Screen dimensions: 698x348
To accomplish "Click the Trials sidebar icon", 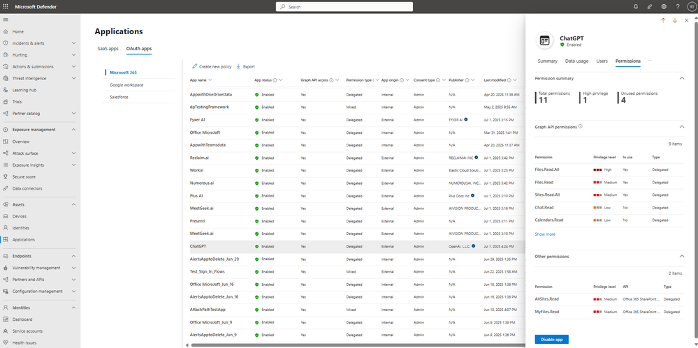I will tap(6, 102).
